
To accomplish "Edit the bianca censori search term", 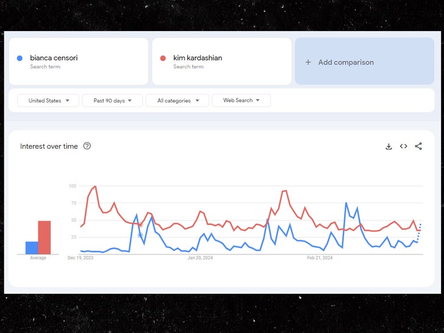I will (54, 58).
